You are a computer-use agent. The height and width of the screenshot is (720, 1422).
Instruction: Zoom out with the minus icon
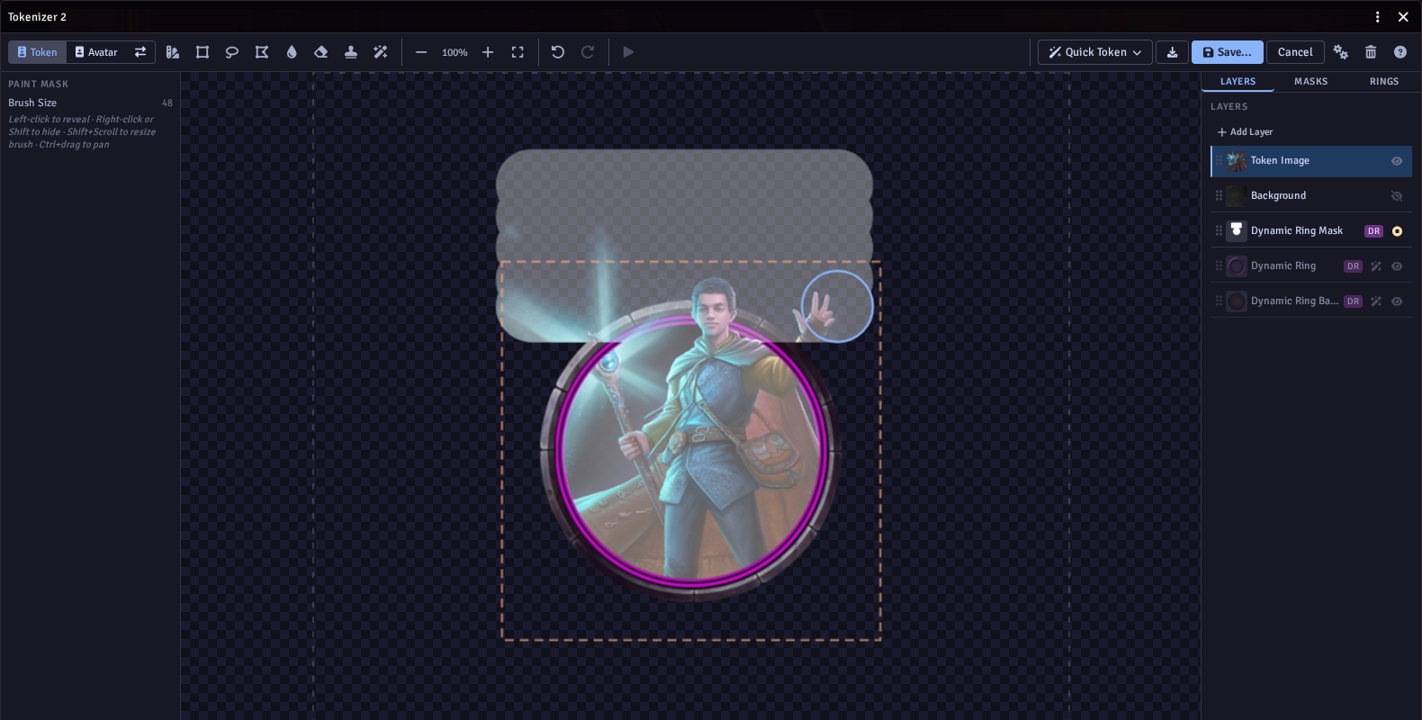[421, 52]
